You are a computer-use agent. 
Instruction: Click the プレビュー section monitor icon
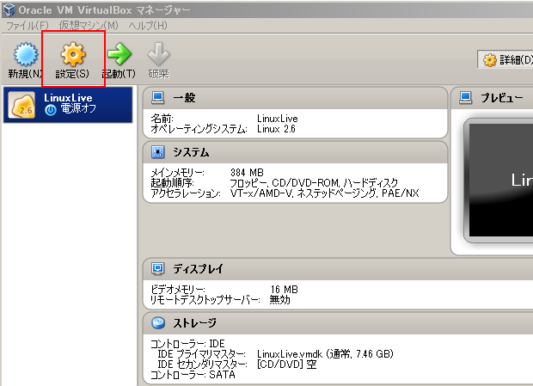pos(465,98)
